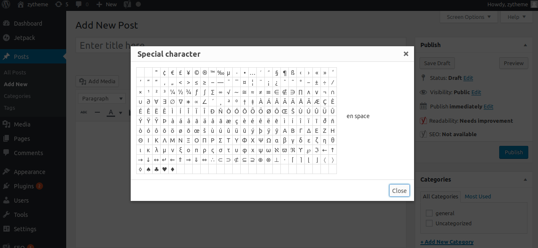Insert the three-quarters ¾ fraction
This screenshot has height=248, width=538.
pyautogui.click(x=188, y=92)
